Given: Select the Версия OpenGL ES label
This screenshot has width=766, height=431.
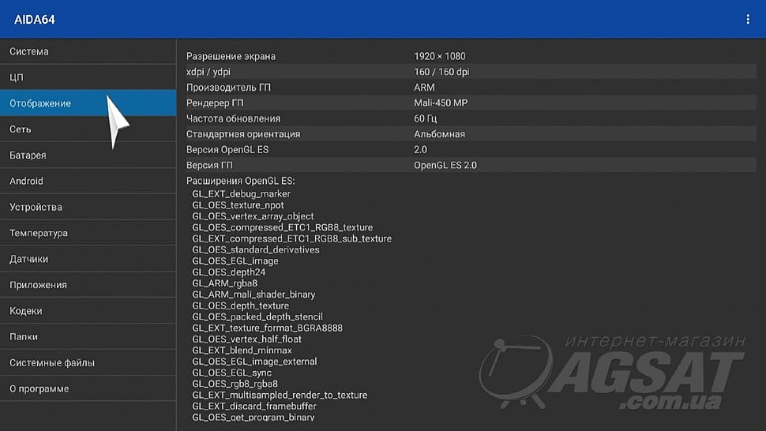Looking at the screenshot, I should coord(227,149).
